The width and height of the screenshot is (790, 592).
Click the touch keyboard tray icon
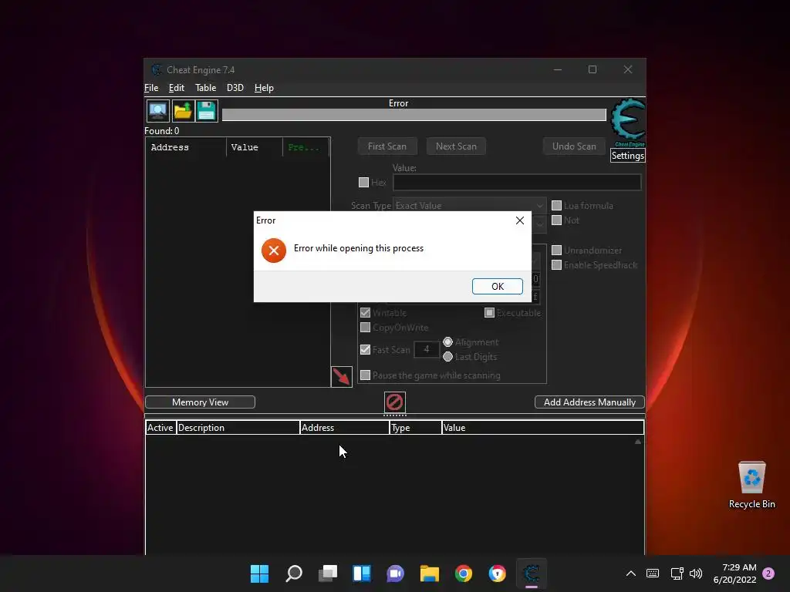653,573
